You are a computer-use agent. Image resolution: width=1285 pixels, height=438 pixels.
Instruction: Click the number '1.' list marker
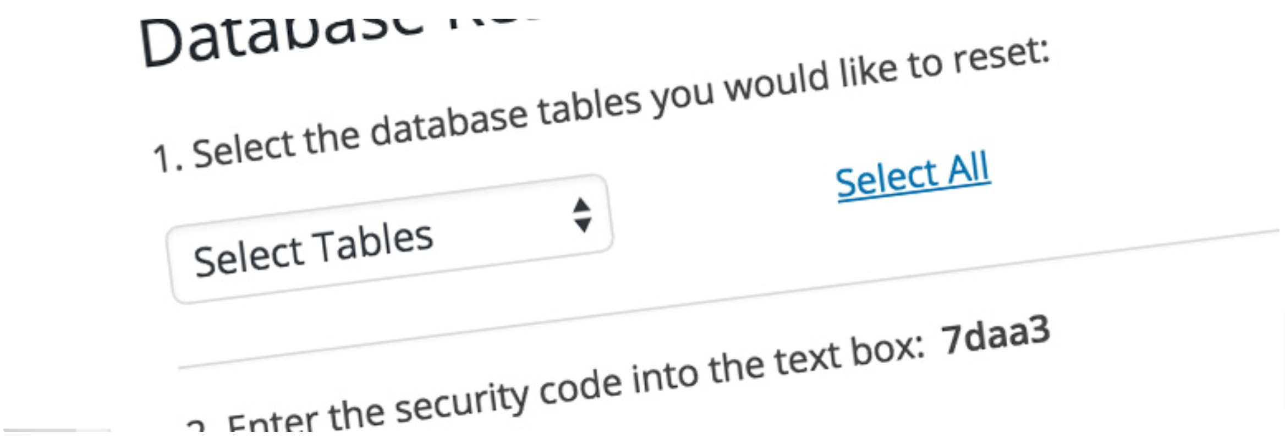[x=168, y=158]
